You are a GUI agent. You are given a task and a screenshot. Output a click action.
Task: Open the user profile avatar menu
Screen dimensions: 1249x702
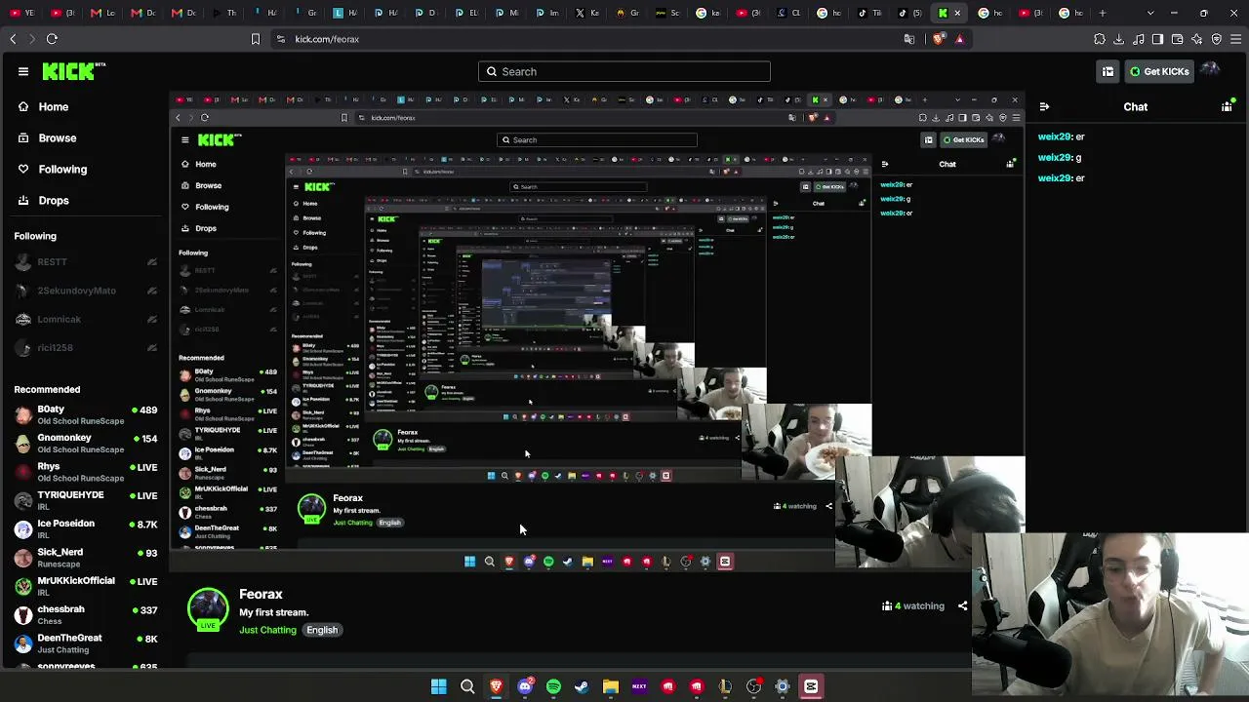(1211, 70)
